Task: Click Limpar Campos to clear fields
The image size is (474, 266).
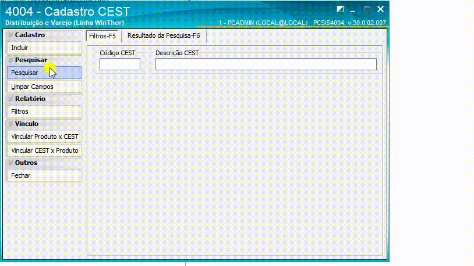Action: (44, 87)
